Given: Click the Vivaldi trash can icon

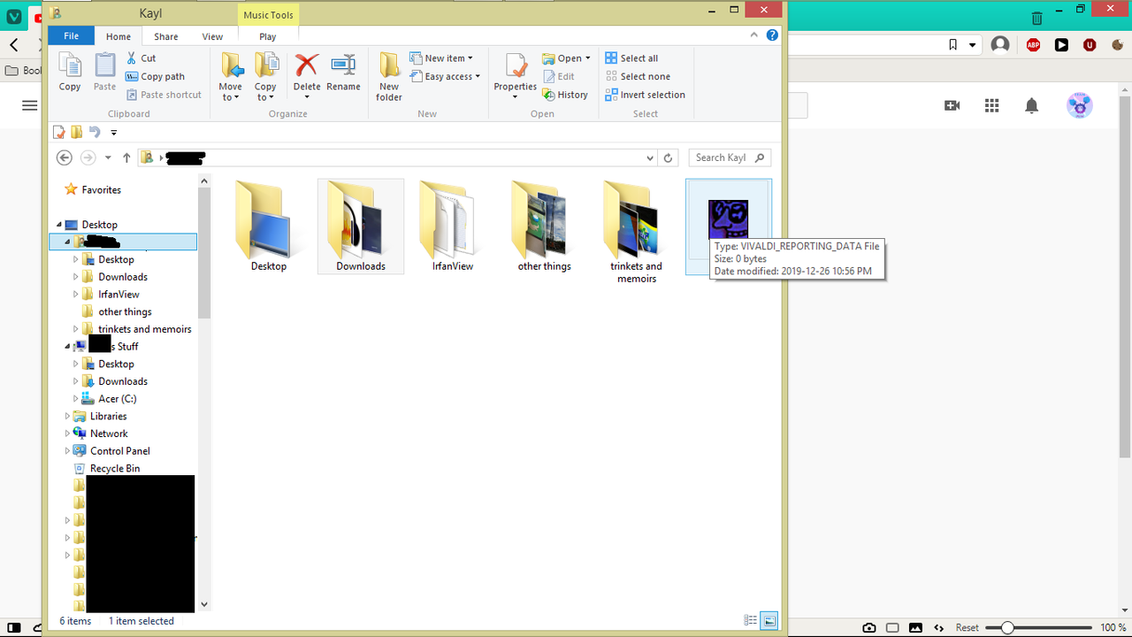Looking at the screenshot, I should click(x=1036, y=18).
